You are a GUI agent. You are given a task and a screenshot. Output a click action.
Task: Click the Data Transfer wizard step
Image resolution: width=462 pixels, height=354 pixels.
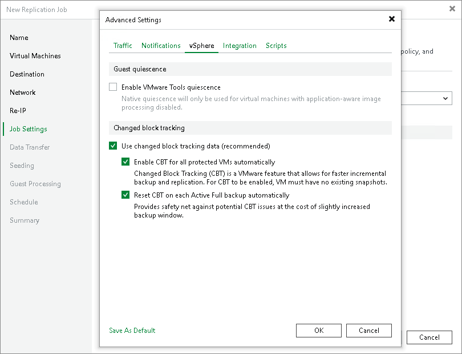(x=30, y=147)
